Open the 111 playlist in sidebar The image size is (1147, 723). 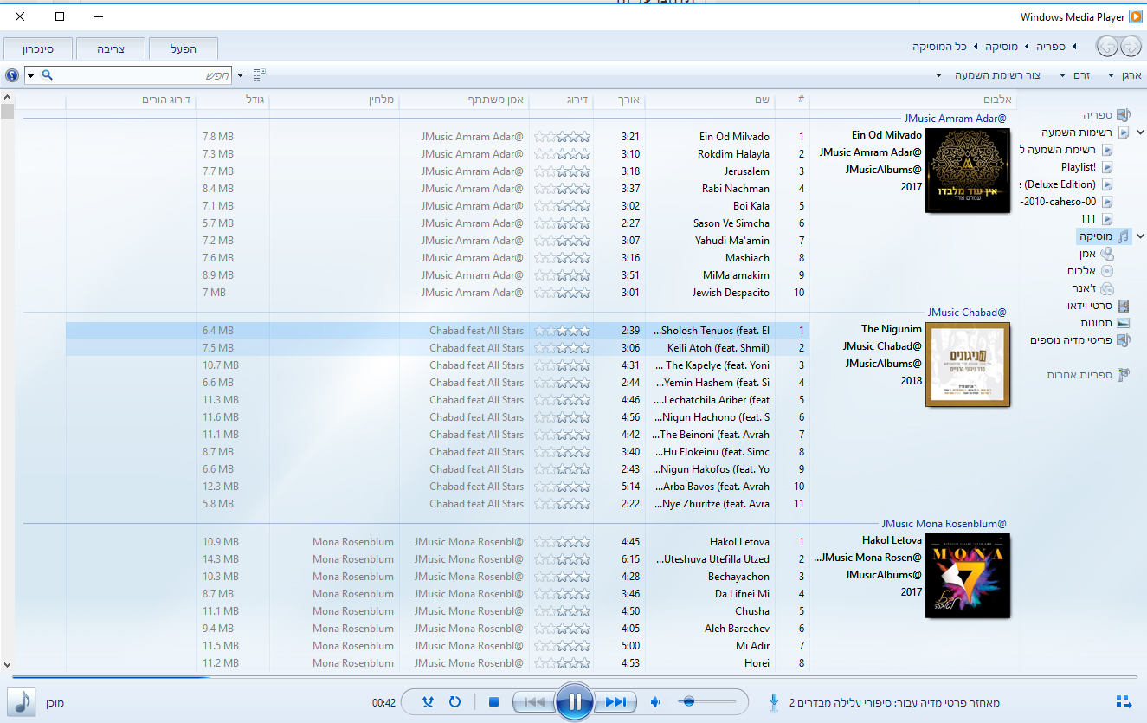[1096, 219]
